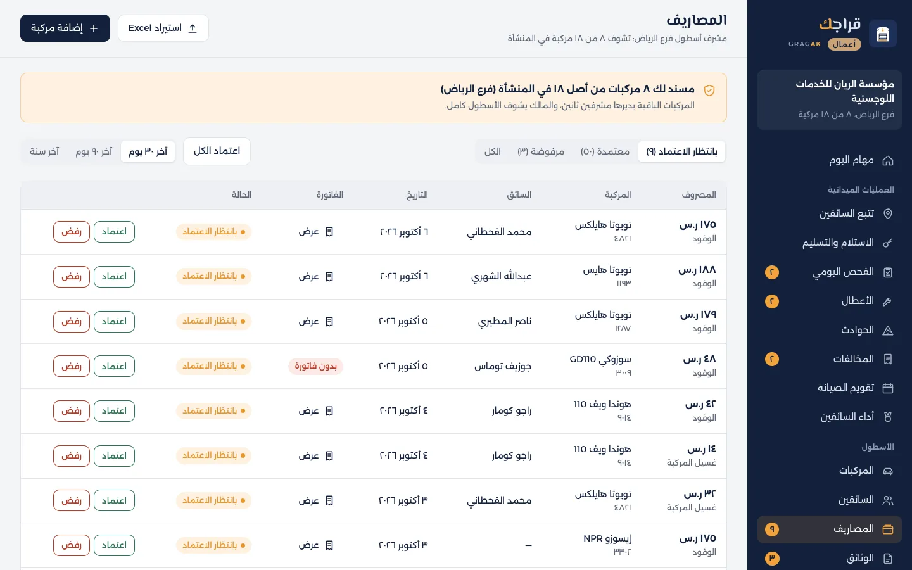This screenshot has width=912, height=570.
Task: Filter expenses to آخر ٩٠ يوم
Action: 94,151
